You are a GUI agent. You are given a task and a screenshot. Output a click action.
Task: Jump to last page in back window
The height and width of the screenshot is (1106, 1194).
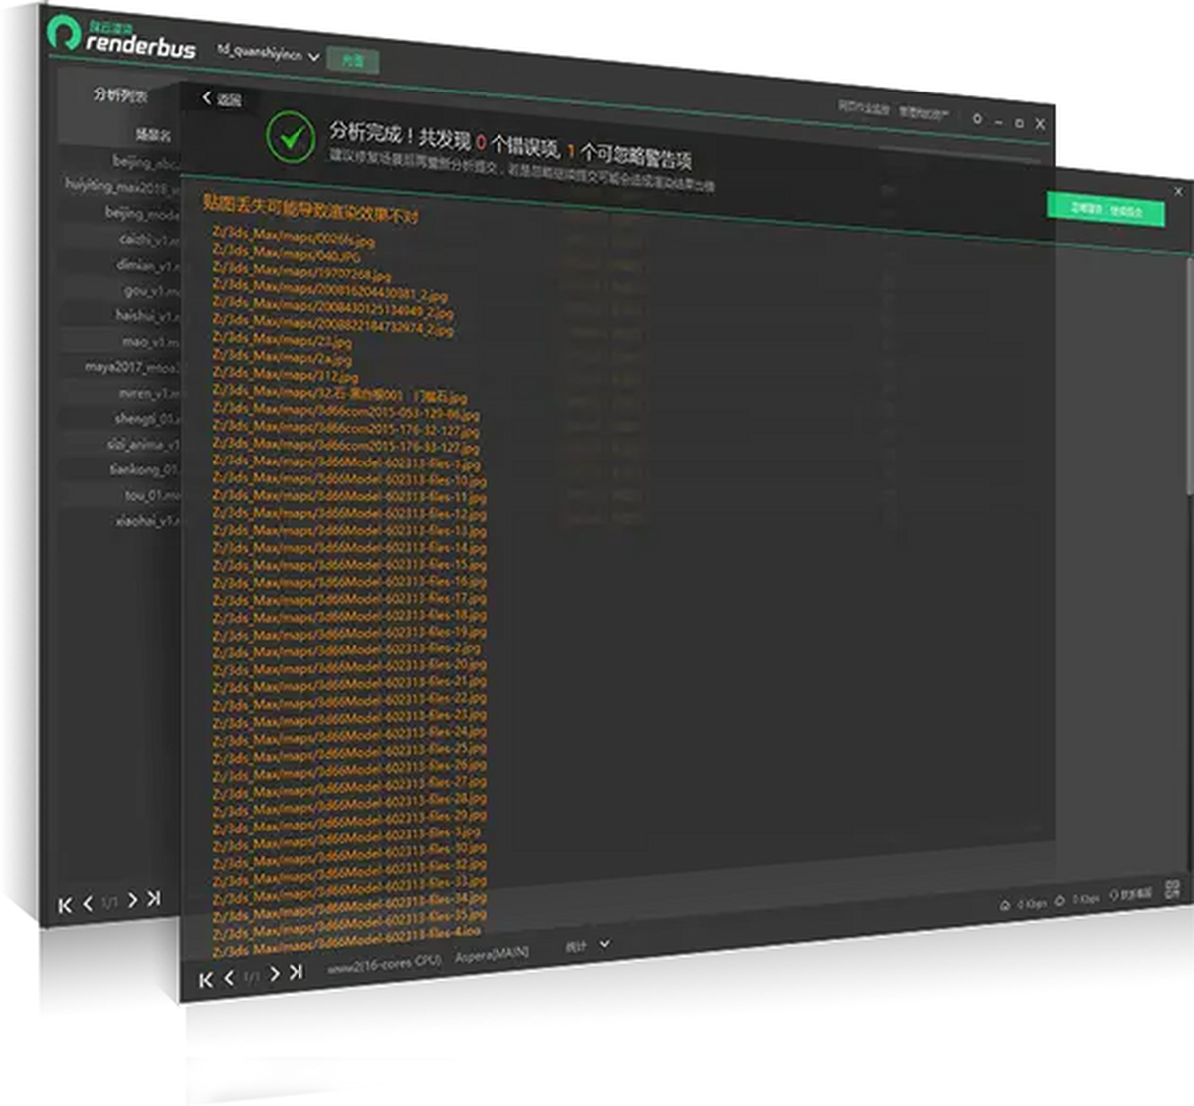tap(154, 899)
